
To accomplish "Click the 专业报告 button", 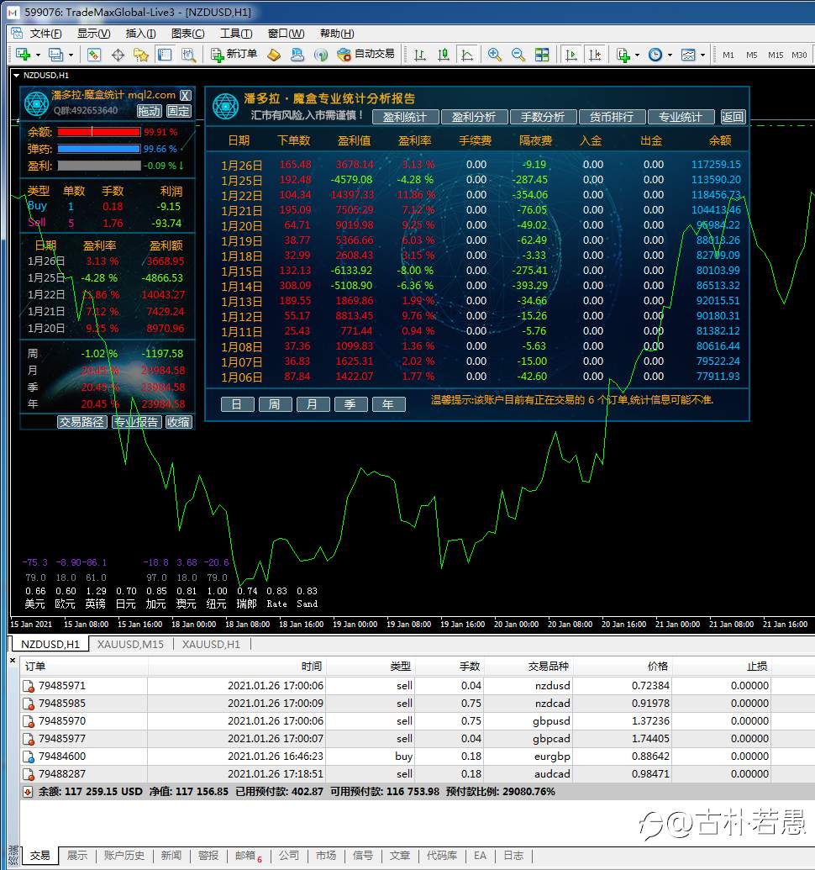I will click(x=136, y=422).
